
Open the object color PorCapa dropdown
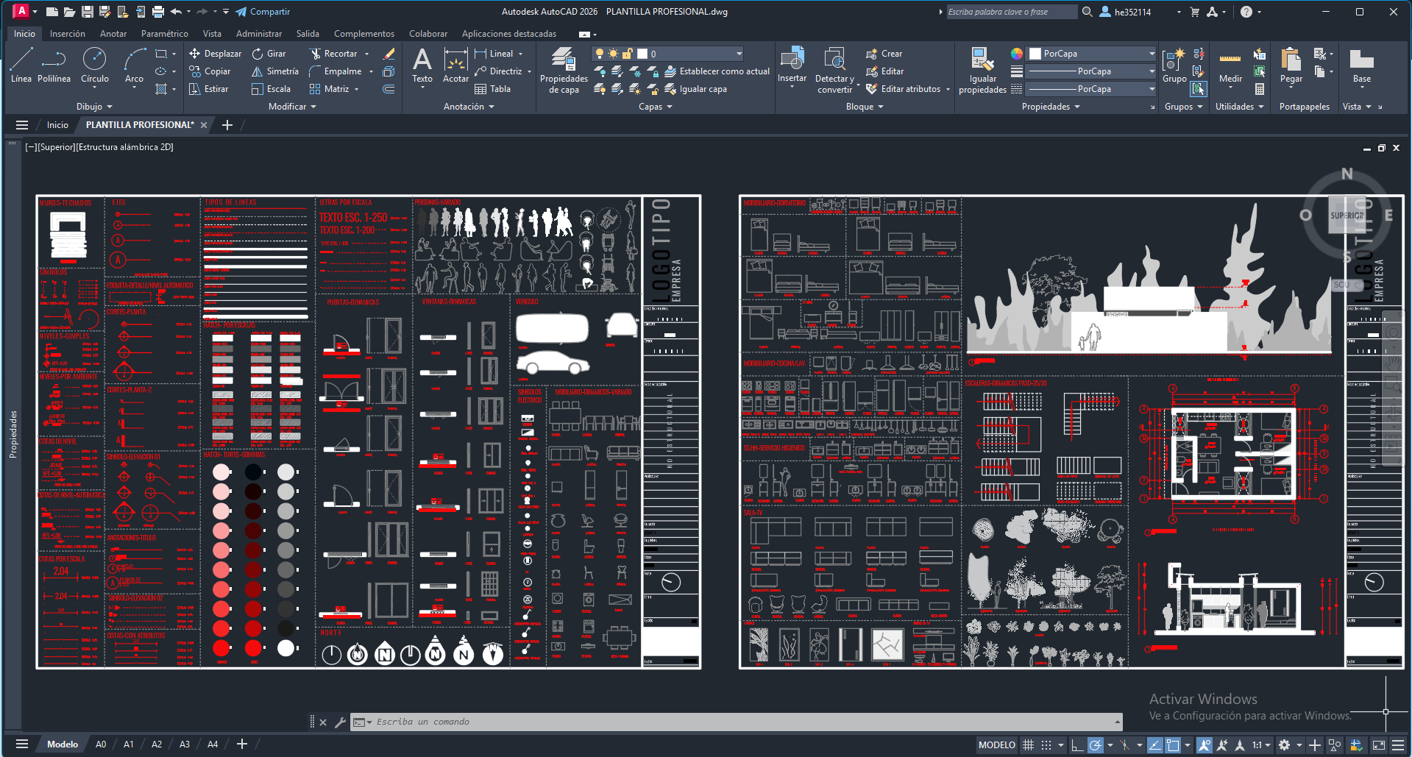click(x=1092, y=54)
